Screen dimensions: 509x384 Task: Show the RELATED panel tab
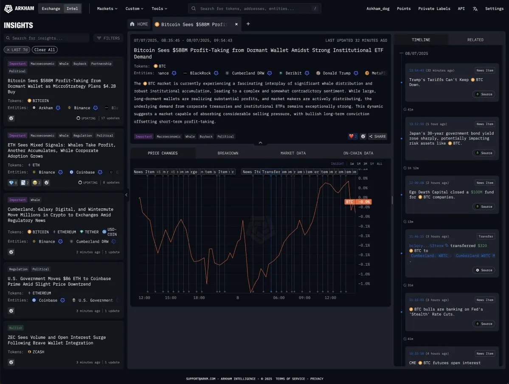pos(475,40)
